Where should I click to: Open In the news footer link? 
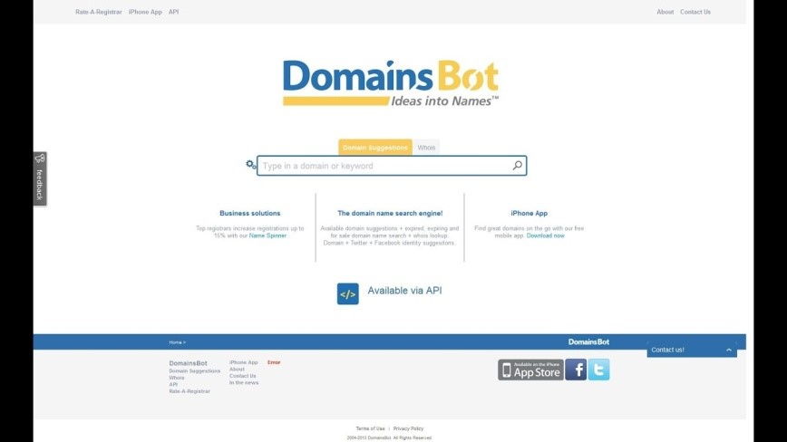(244, 383)
